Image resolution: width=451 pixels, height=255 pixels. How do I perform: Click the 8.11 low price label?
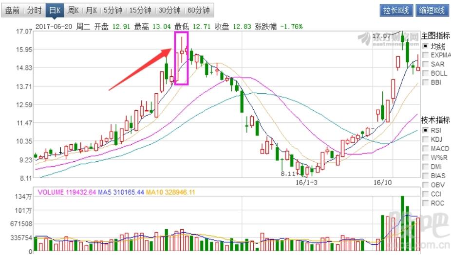pyautogui.click(x=288, y=173)
